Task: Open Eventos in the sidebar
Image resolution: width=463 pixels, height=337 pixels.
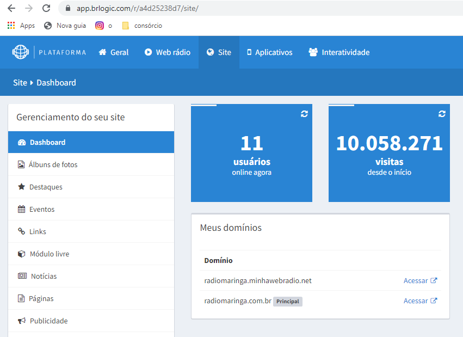Action: point(91,209)
